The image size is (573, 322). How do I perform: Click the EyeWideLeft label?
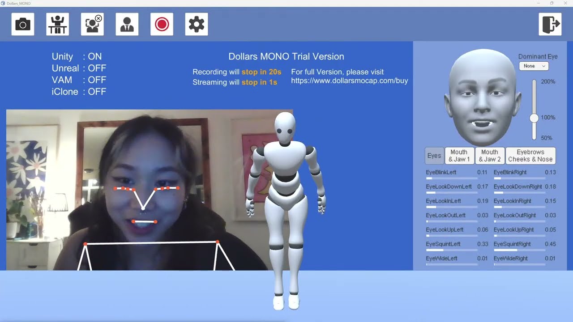[x=442, y=258]
